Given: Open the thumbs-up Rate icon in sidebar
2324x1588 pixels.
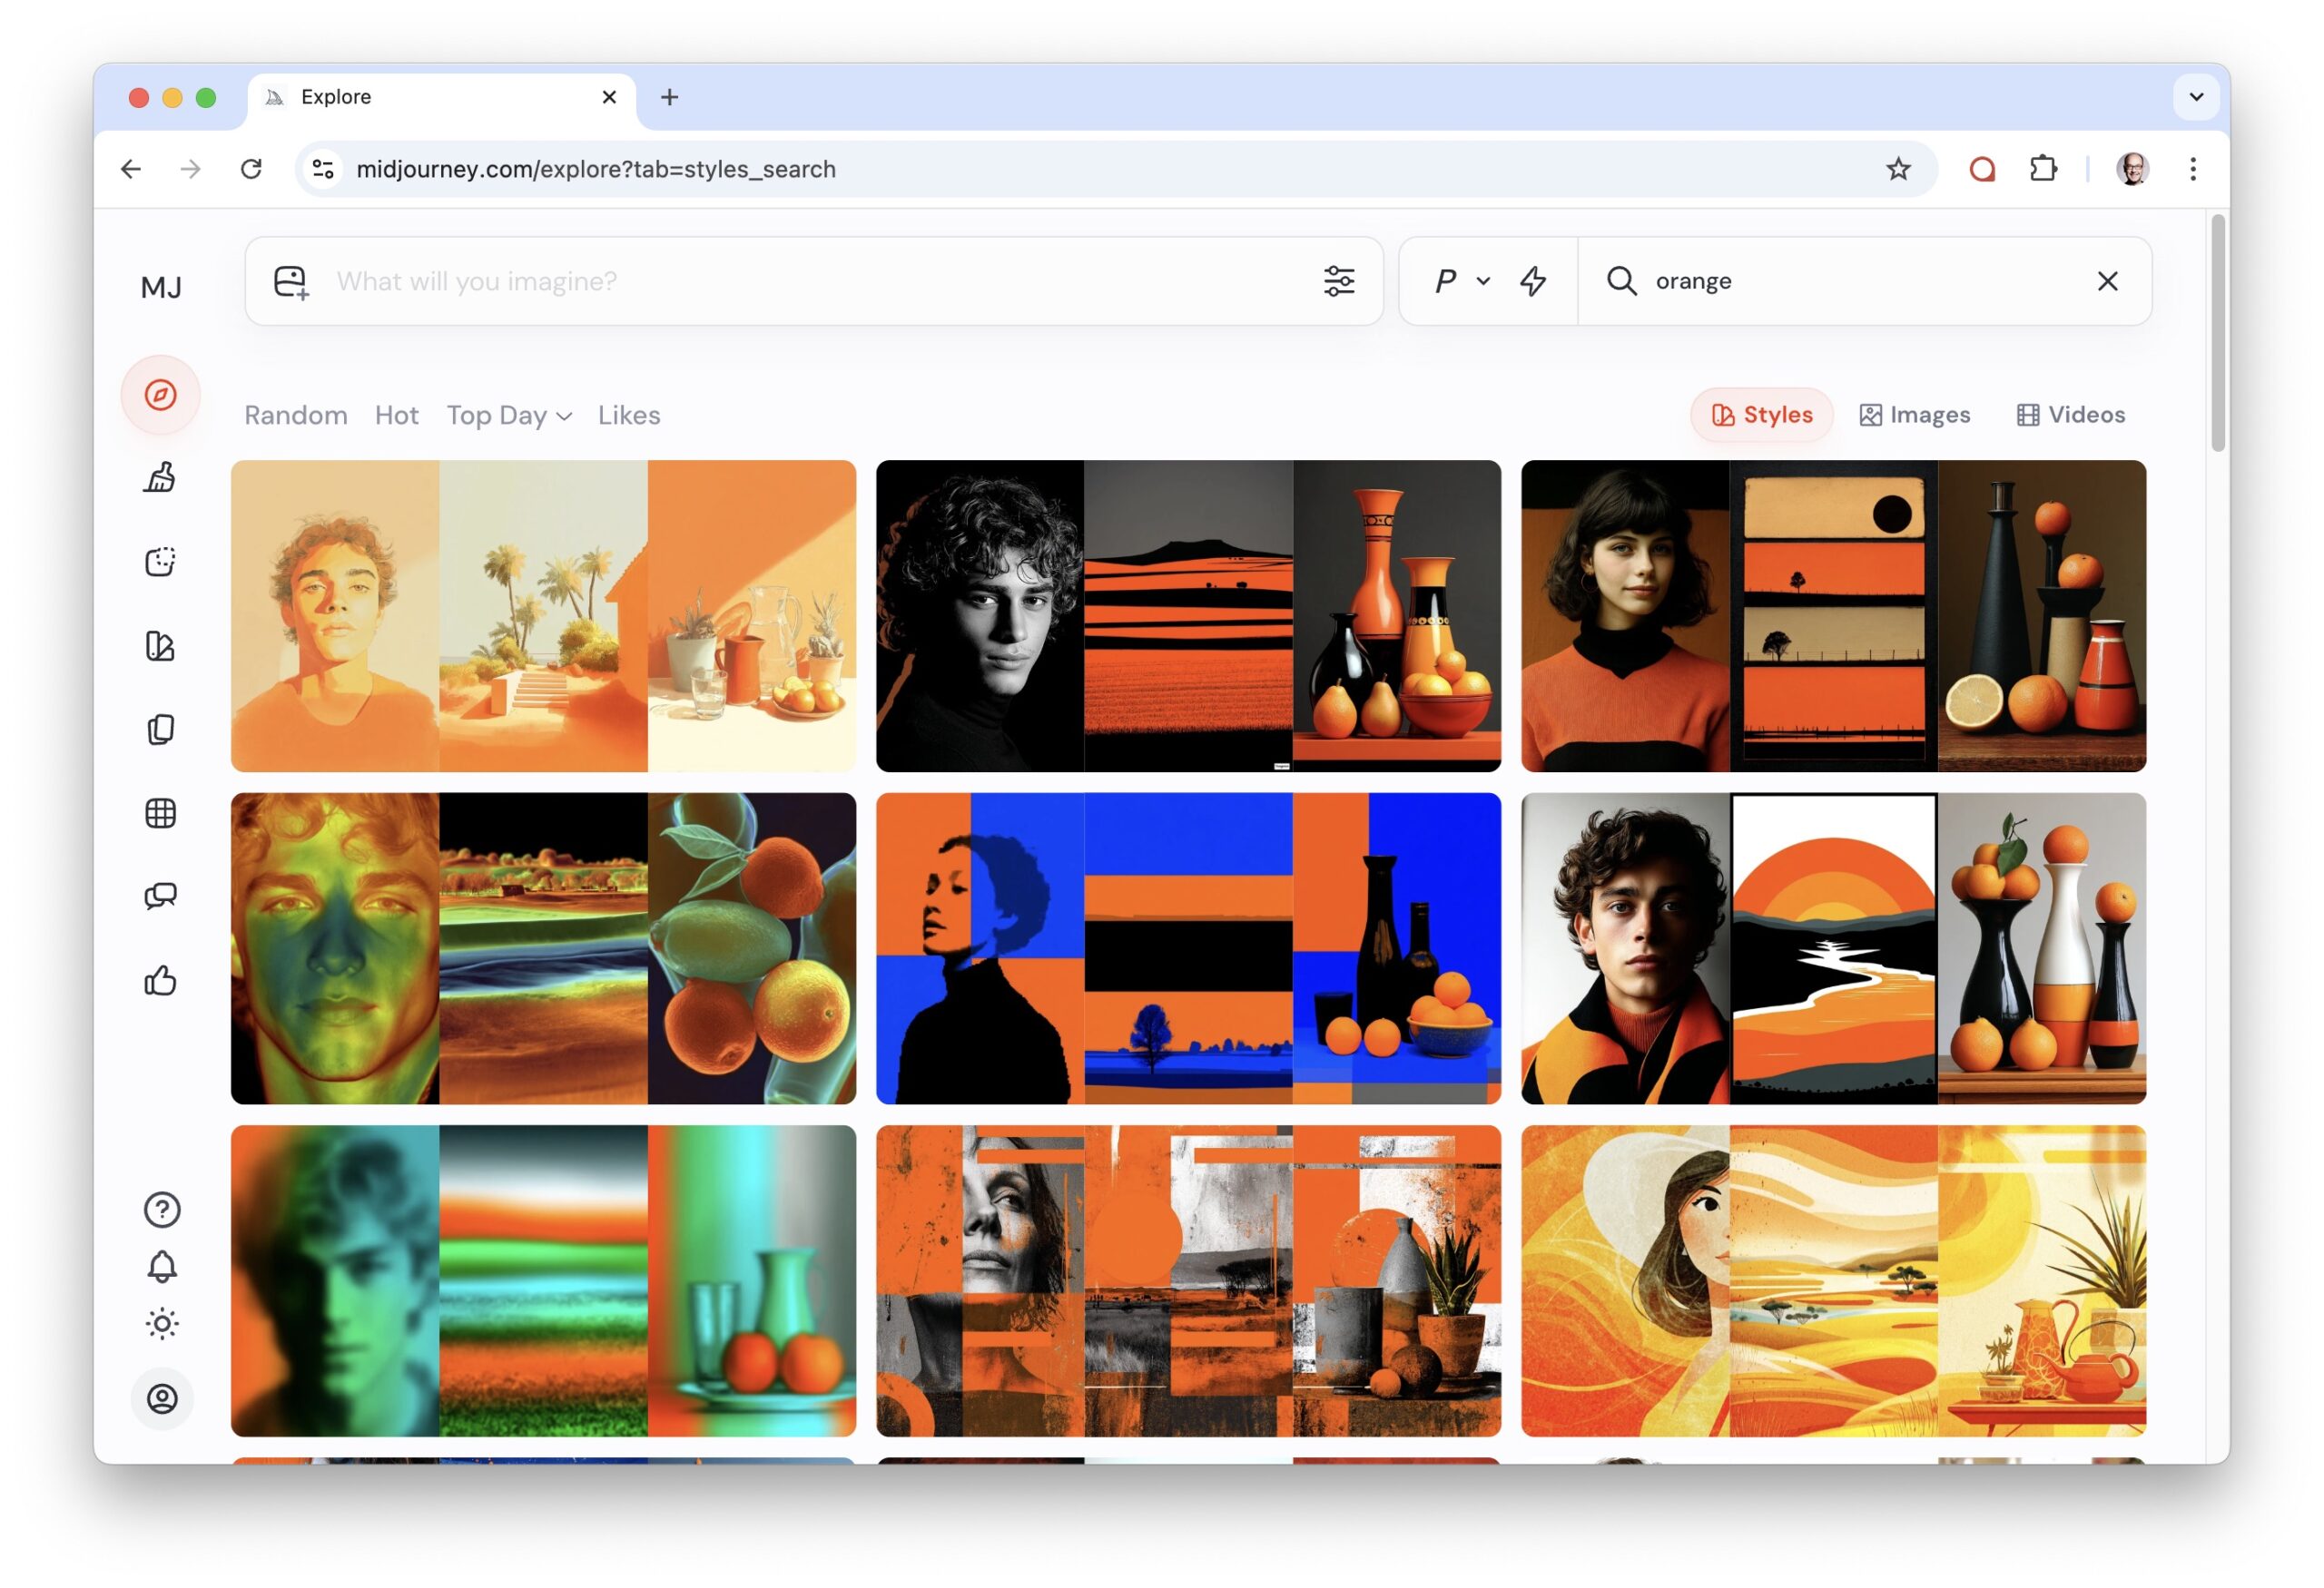Looking at the screenshot, I should 160,980.
